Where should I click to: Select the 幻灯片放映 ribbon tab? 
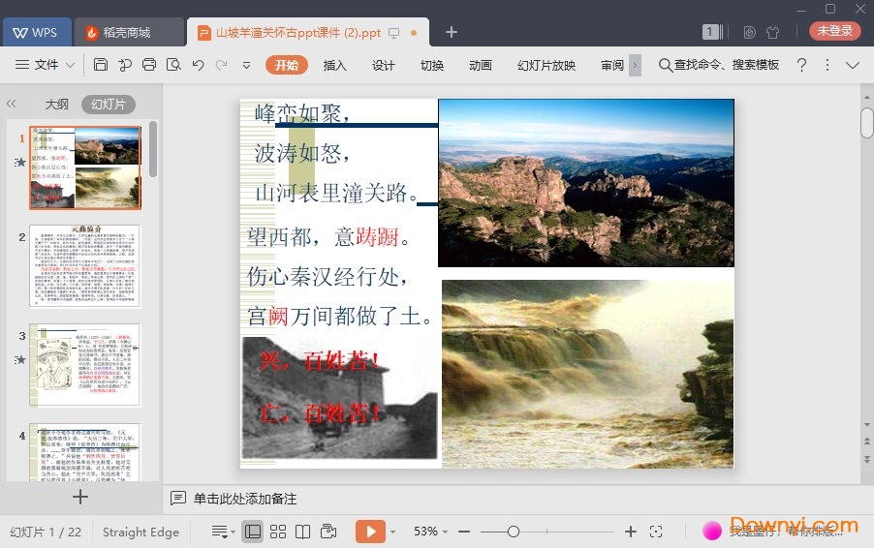coord(546,65)
